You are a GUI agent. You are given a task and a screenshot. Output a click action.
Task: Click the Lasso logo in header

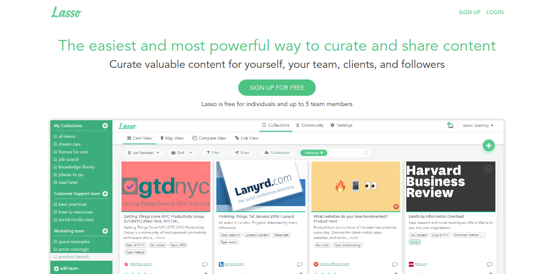coord(66,12)
